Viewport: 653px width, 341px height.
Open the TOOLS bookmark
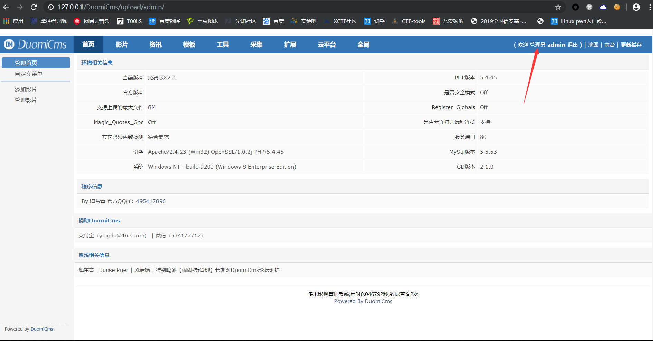click(x=129, y=21)
